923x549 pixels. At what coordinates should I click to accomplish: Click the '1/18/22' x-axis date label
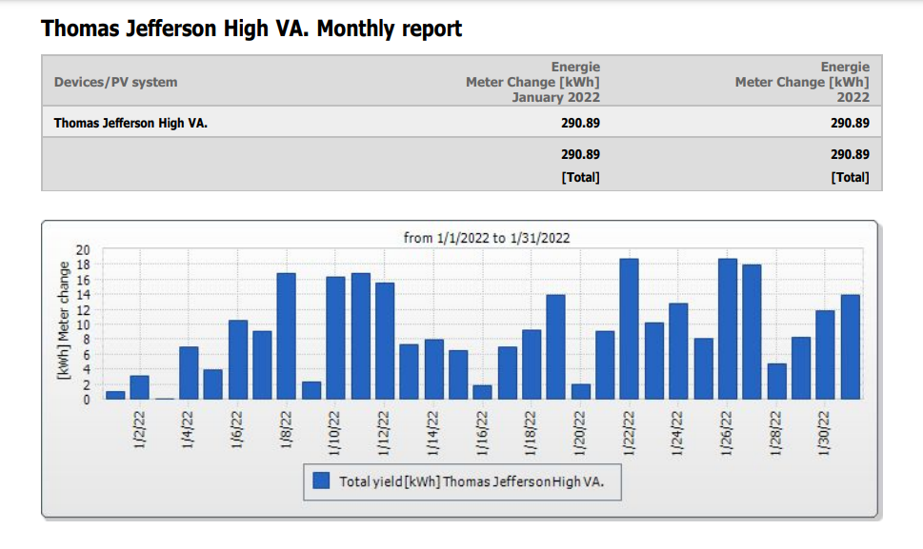pyautogui.click(x=531, y=433)
